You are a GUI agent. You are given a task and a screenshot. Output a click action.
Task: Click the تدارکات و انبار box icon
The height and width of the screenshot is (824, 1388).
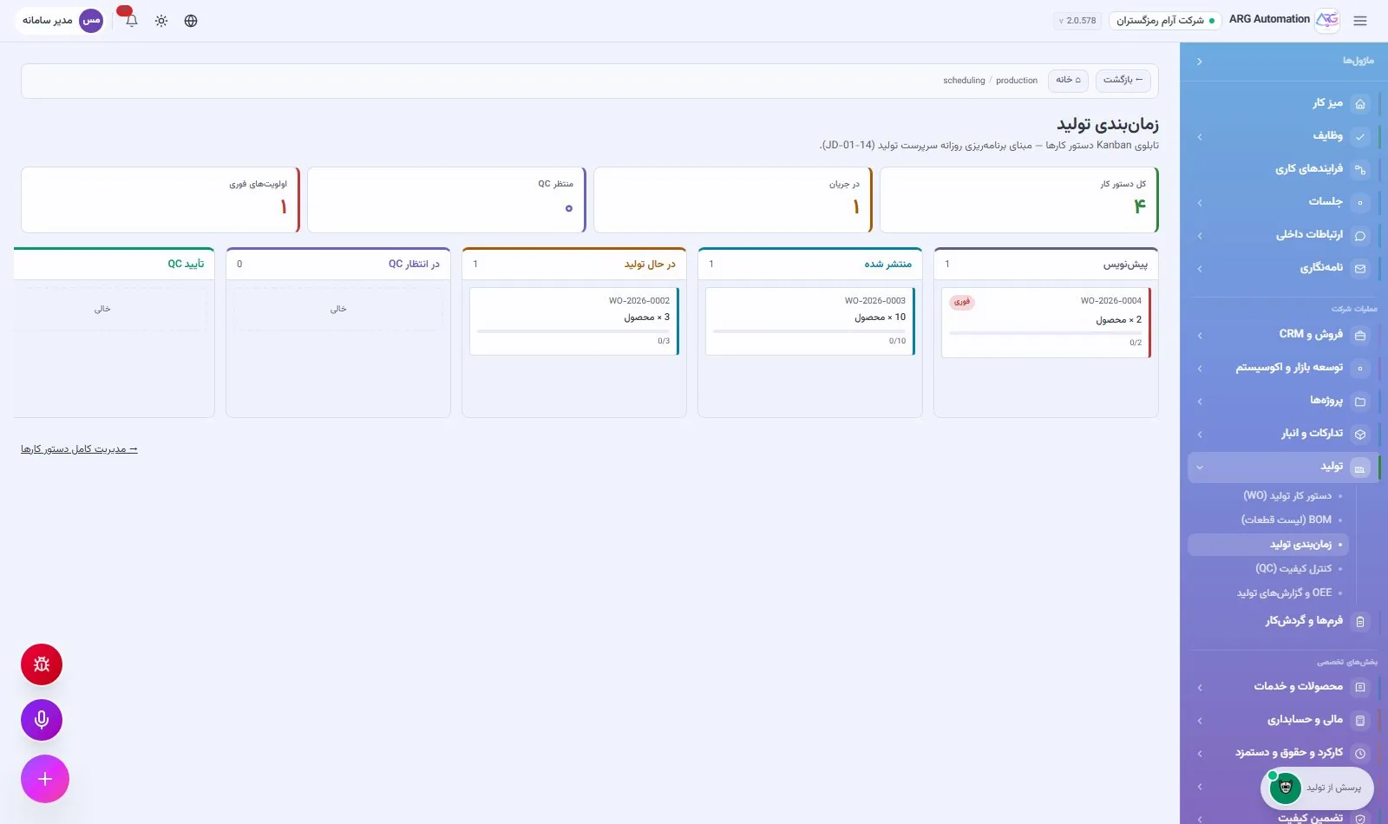coord(1360,434)
